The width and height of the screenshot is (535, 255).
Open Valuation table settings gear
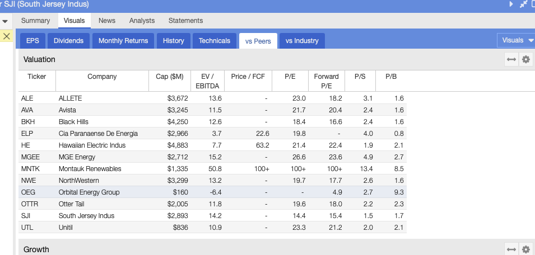coord(526,59)
